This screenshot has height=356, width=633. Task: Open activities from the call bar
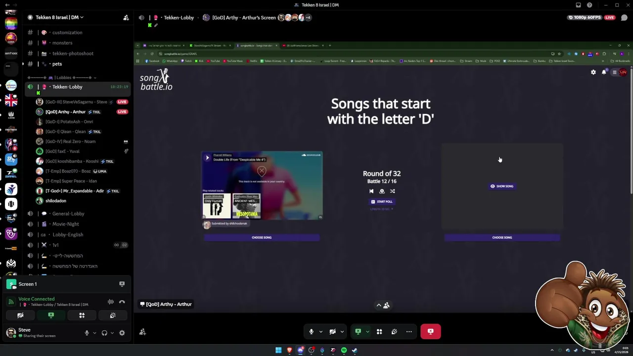379,332
